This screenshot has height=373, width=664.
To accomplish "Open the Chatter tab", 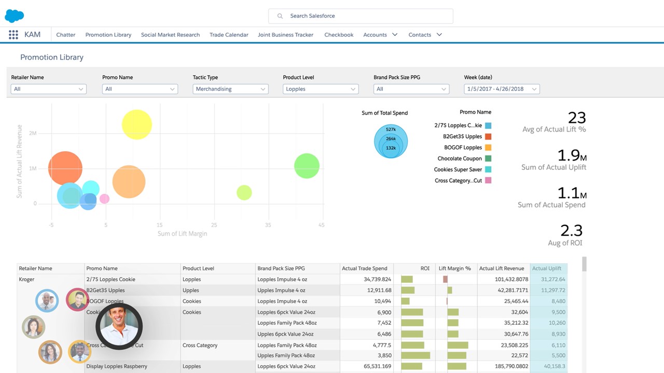I will [x=66, y=35].
